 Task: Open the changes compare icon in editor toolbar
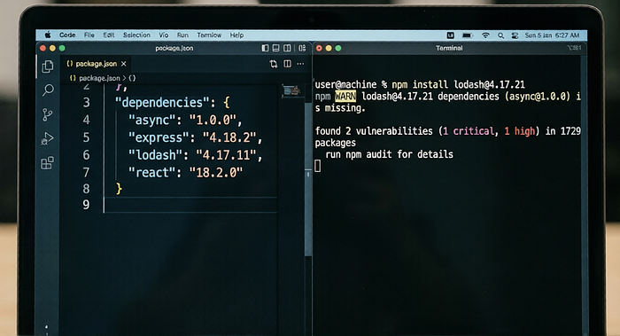[273, 64]
